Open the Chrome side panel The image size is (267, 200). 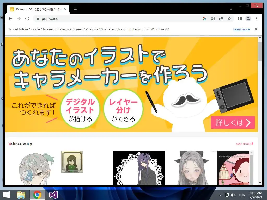[240, 18]
